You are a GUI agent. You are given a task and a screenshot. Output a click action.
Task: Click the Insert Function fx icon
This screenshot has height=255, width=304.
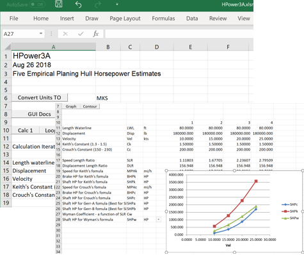point(95,34)
